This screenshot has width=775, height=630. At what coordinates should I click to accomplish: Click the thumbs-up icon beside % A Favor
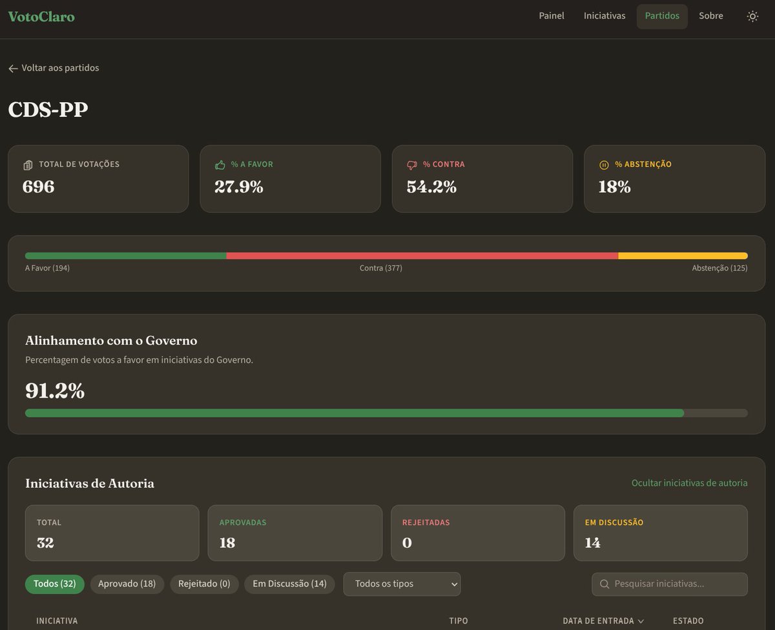click(x=220, y=165)
